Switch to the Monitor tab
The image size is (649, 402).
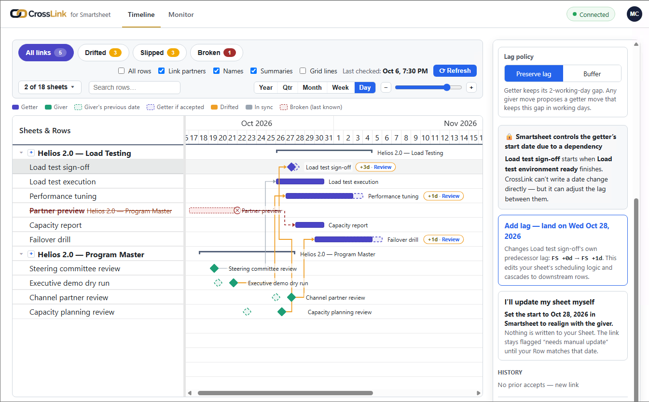pyautogui.click(x=181, y=14)
